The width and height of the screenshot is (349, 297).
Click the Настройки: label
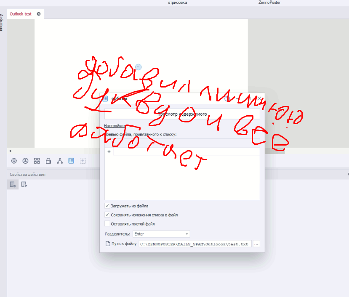(x=115, y=126)
